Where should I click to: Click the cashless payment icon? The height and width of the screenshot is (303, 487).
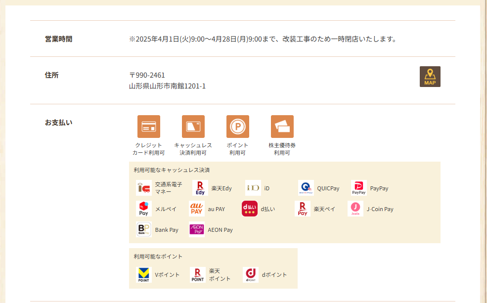coord(193,127)
